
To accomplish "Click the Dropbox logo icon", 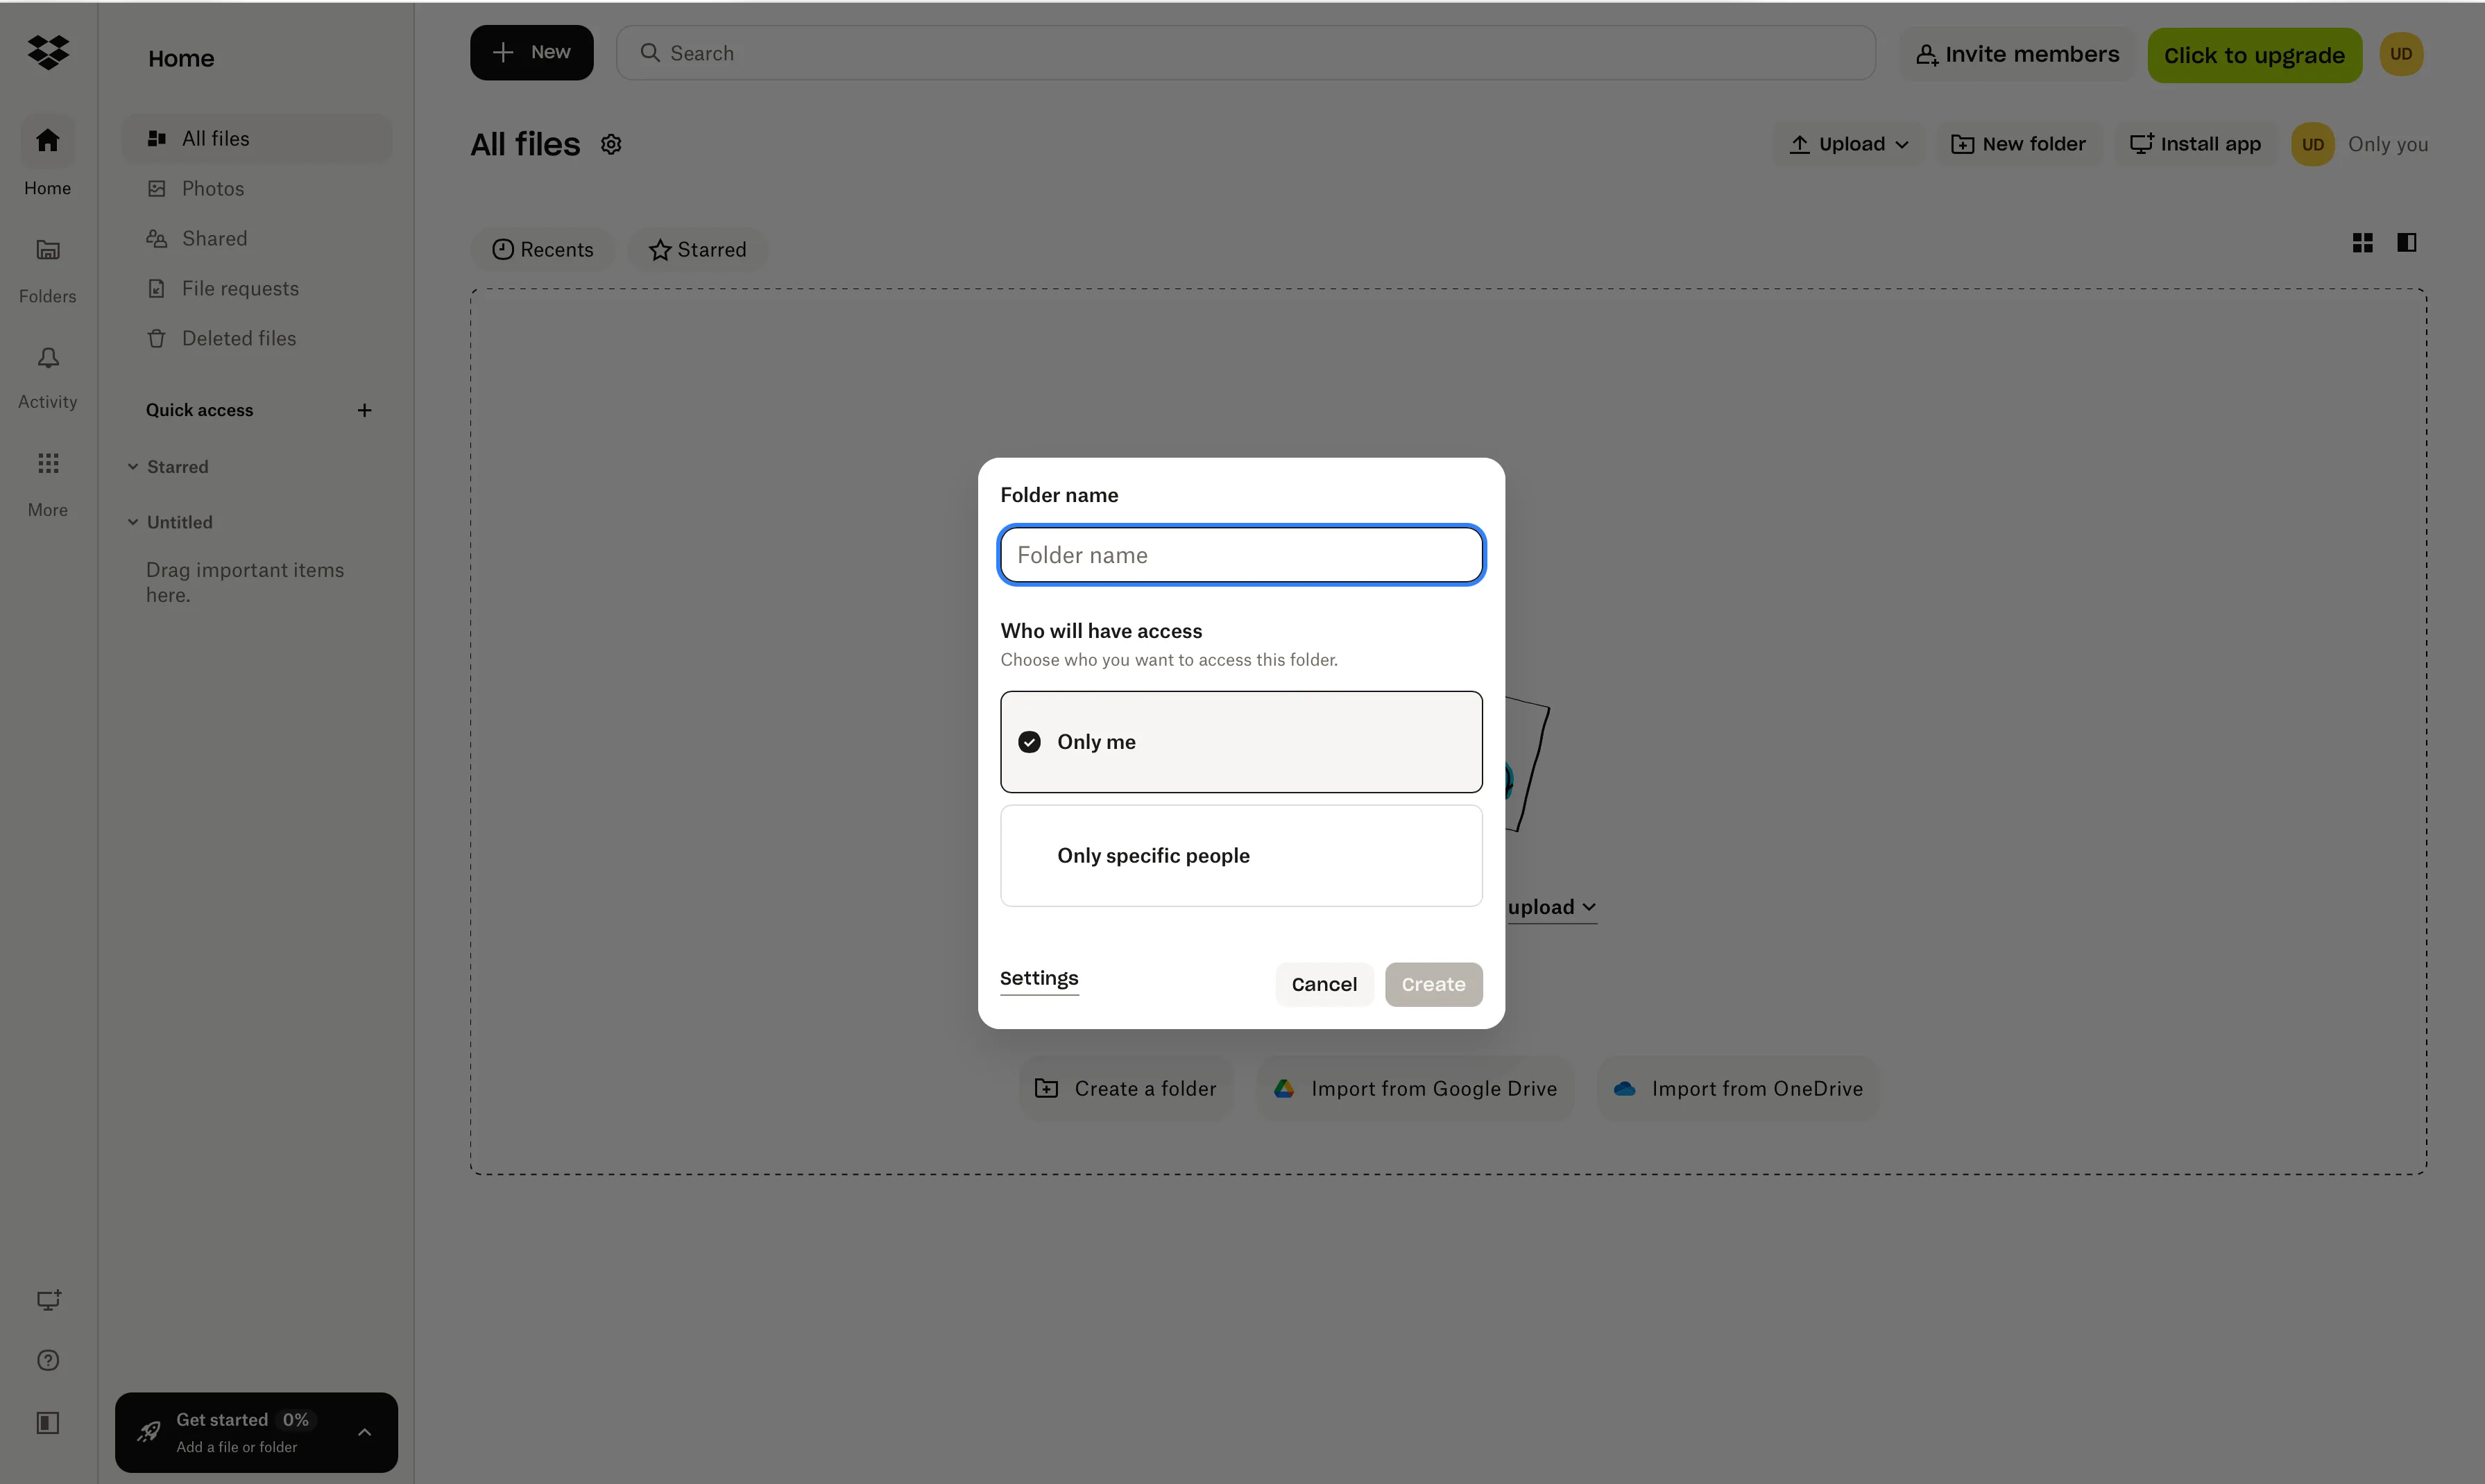I will point(48,52).
